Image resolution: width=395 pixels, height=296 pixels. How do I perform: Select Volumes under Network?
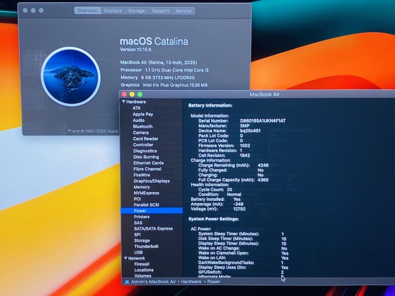click(x=143, y=276)
